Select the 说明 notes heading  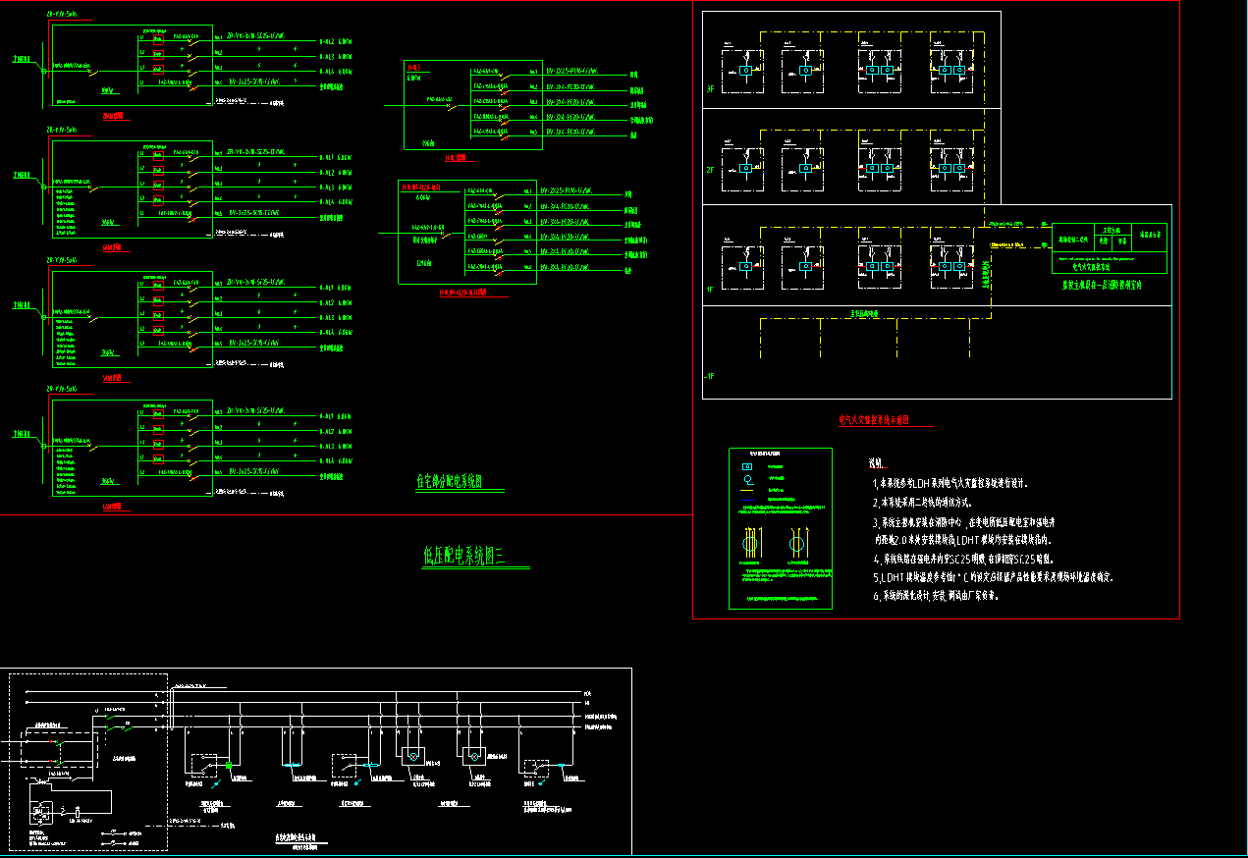(x=877, y=463)
